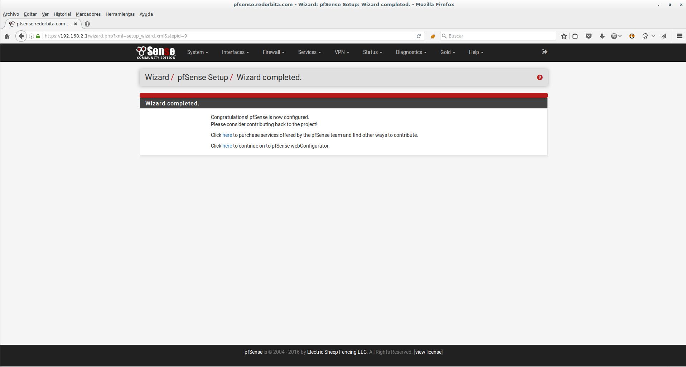Expand the Services dropdown menu
Screen dimensions: 686x367
pyautogui.click(x=309, y=52)
